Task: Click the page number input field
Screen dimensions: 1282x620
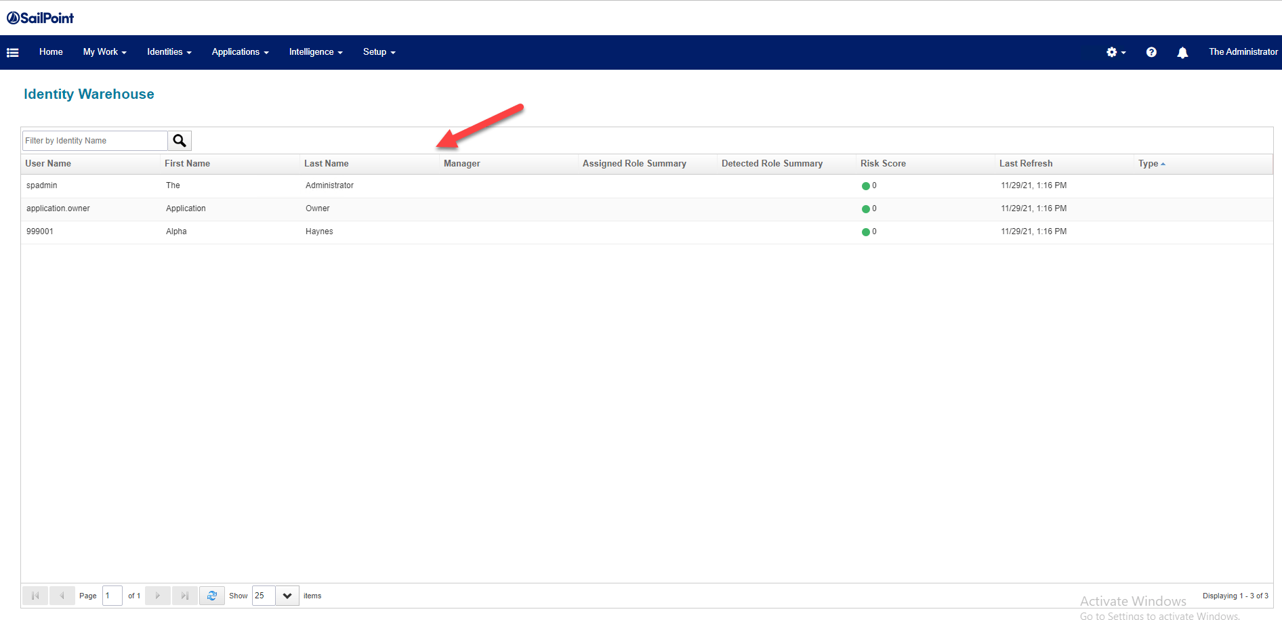Action: click(x=112, y=596)
